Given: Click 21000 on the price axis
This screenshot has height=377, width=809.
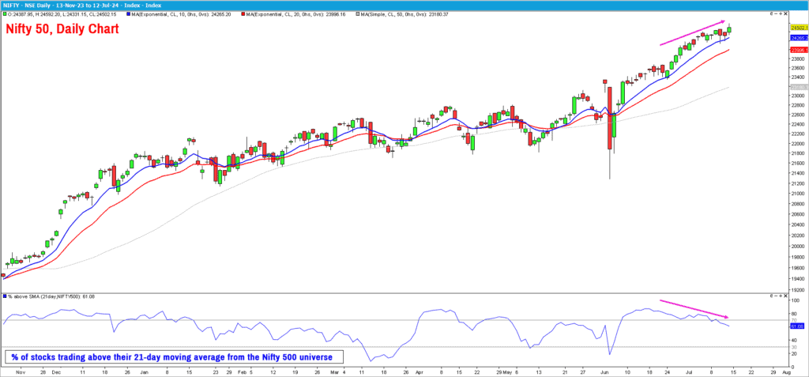Looking at the screenshot, I should [798, 192].
